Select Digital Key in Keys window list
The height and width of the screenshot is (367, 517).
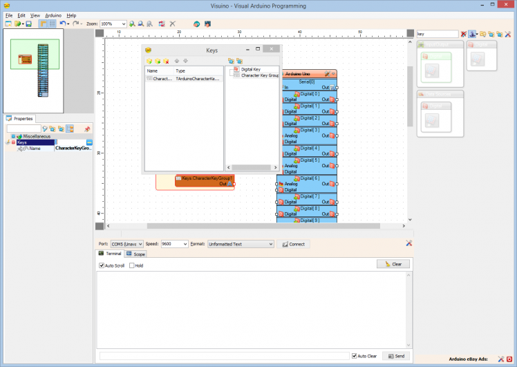point(250,70)
